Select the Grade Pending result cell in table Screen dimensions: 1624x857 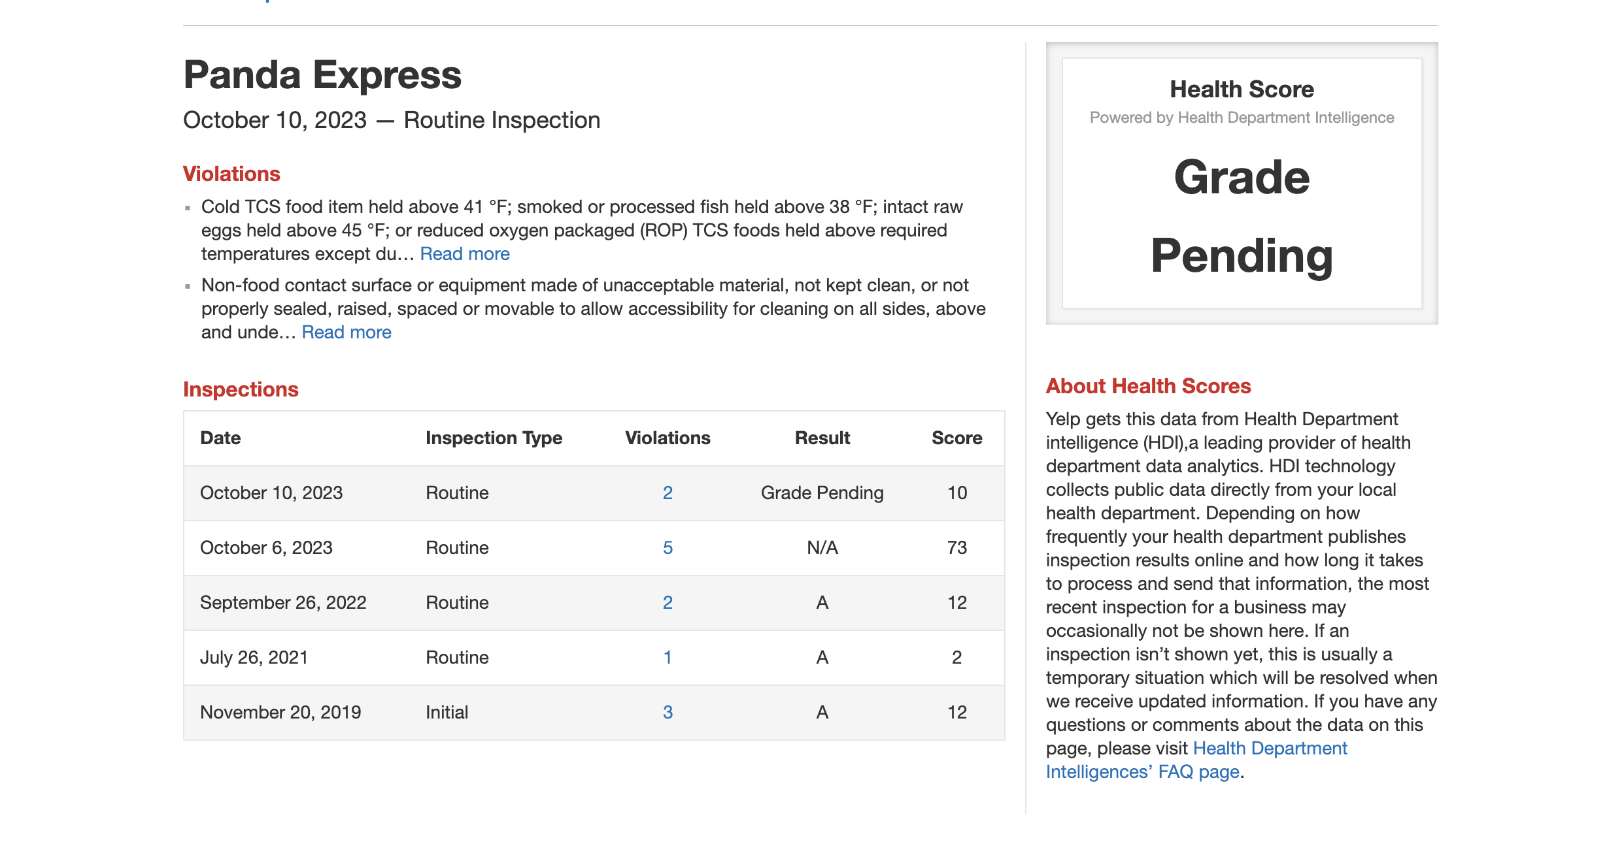(x=822, y=493)
